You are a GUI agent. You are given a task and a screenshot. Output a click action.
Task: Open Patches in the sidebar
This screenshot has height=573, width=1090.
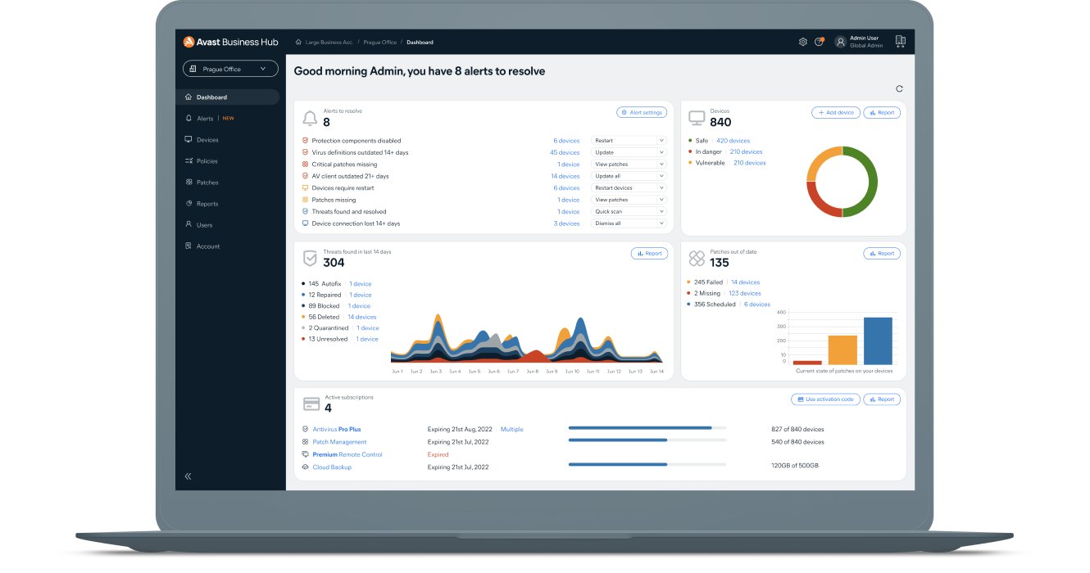point(207,183)
